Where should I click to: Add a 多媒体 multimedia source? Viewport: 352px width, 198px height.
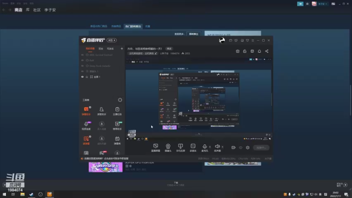[x=193, y=147]
